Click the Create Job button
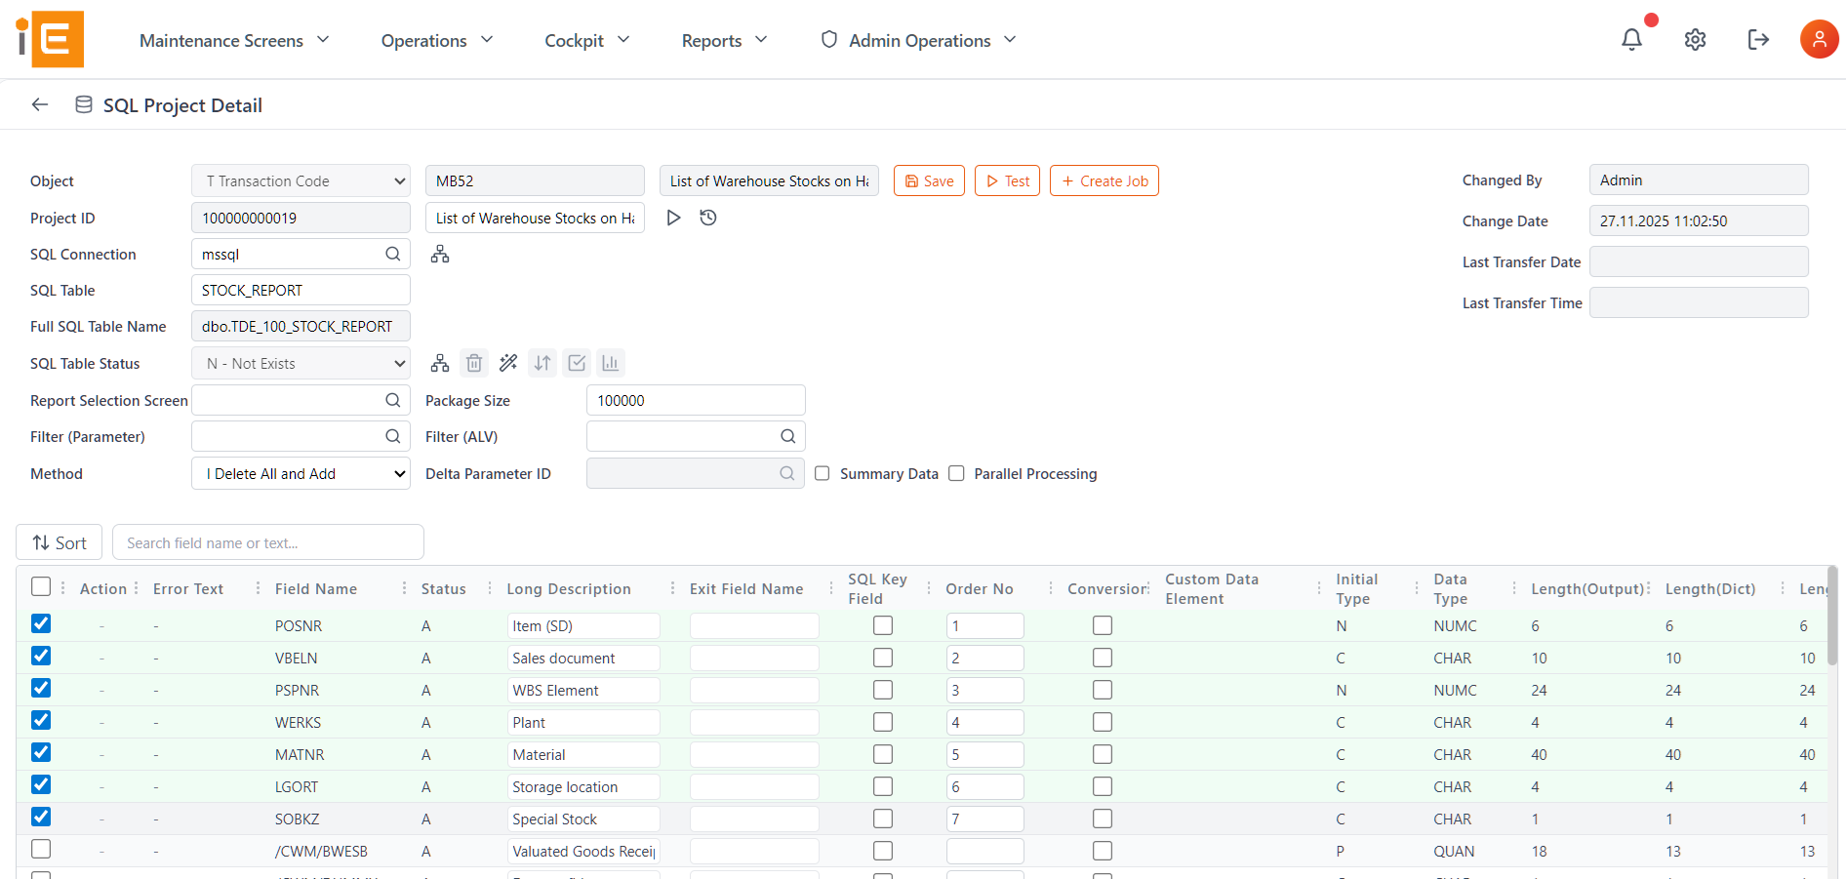 (x=1104, y=180)
